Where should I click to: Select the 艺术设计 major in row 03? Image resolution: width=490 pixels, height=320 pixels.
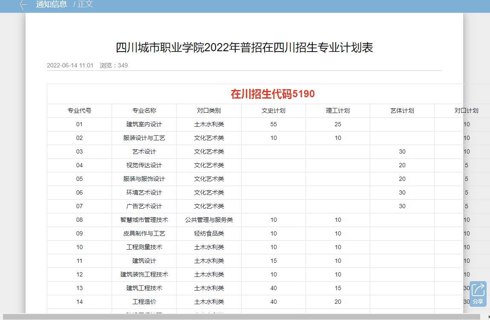[144, 152]
